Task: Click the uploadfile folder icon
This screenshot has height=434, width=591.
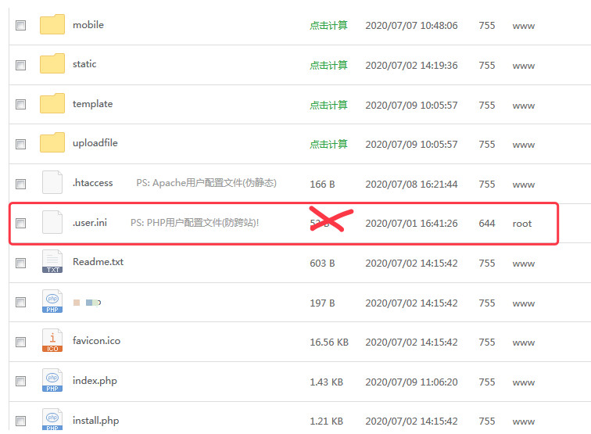Action: [52, 143]
